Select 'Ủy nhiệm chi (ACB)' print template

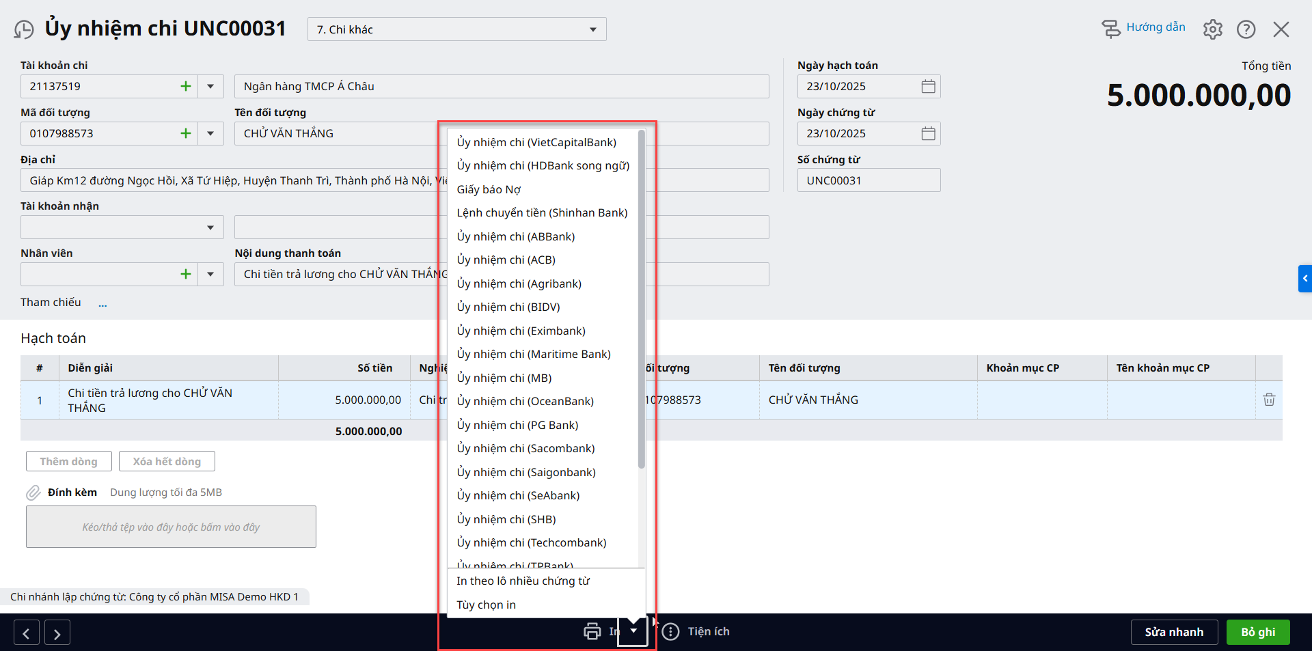[506, 260]
